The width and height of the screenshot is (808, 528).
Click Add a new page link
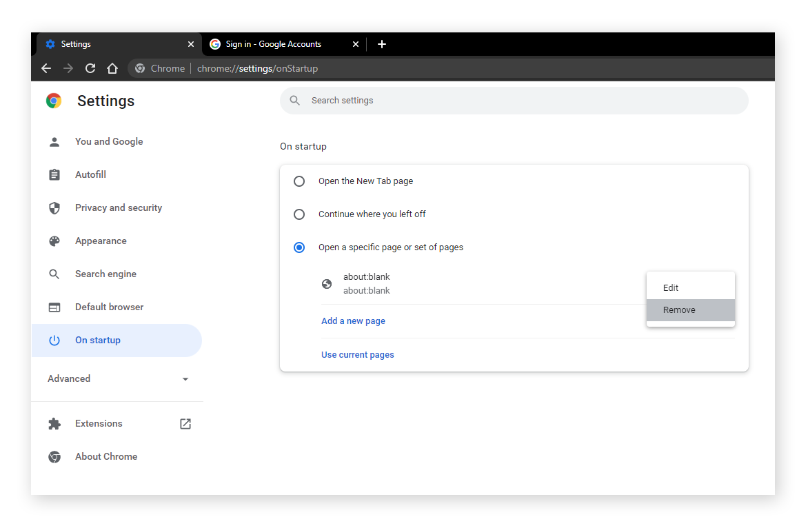click(x=353, y=321)
